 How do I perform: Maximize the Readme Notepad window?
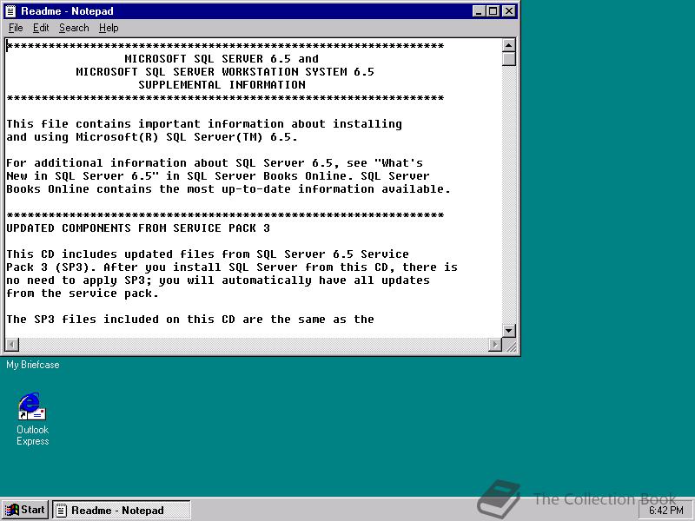coord(493,11)
